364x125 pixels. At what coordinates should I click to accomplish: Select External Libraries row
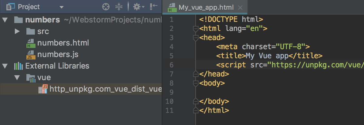(x=81, y=66)
